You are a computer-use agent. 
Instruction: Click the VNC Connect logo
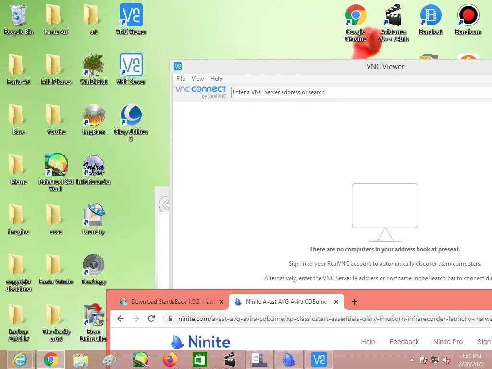[x=201, y=92]
